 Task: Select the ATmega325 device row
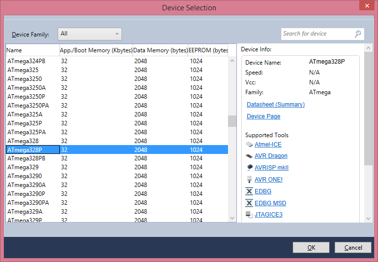[117, 70]
